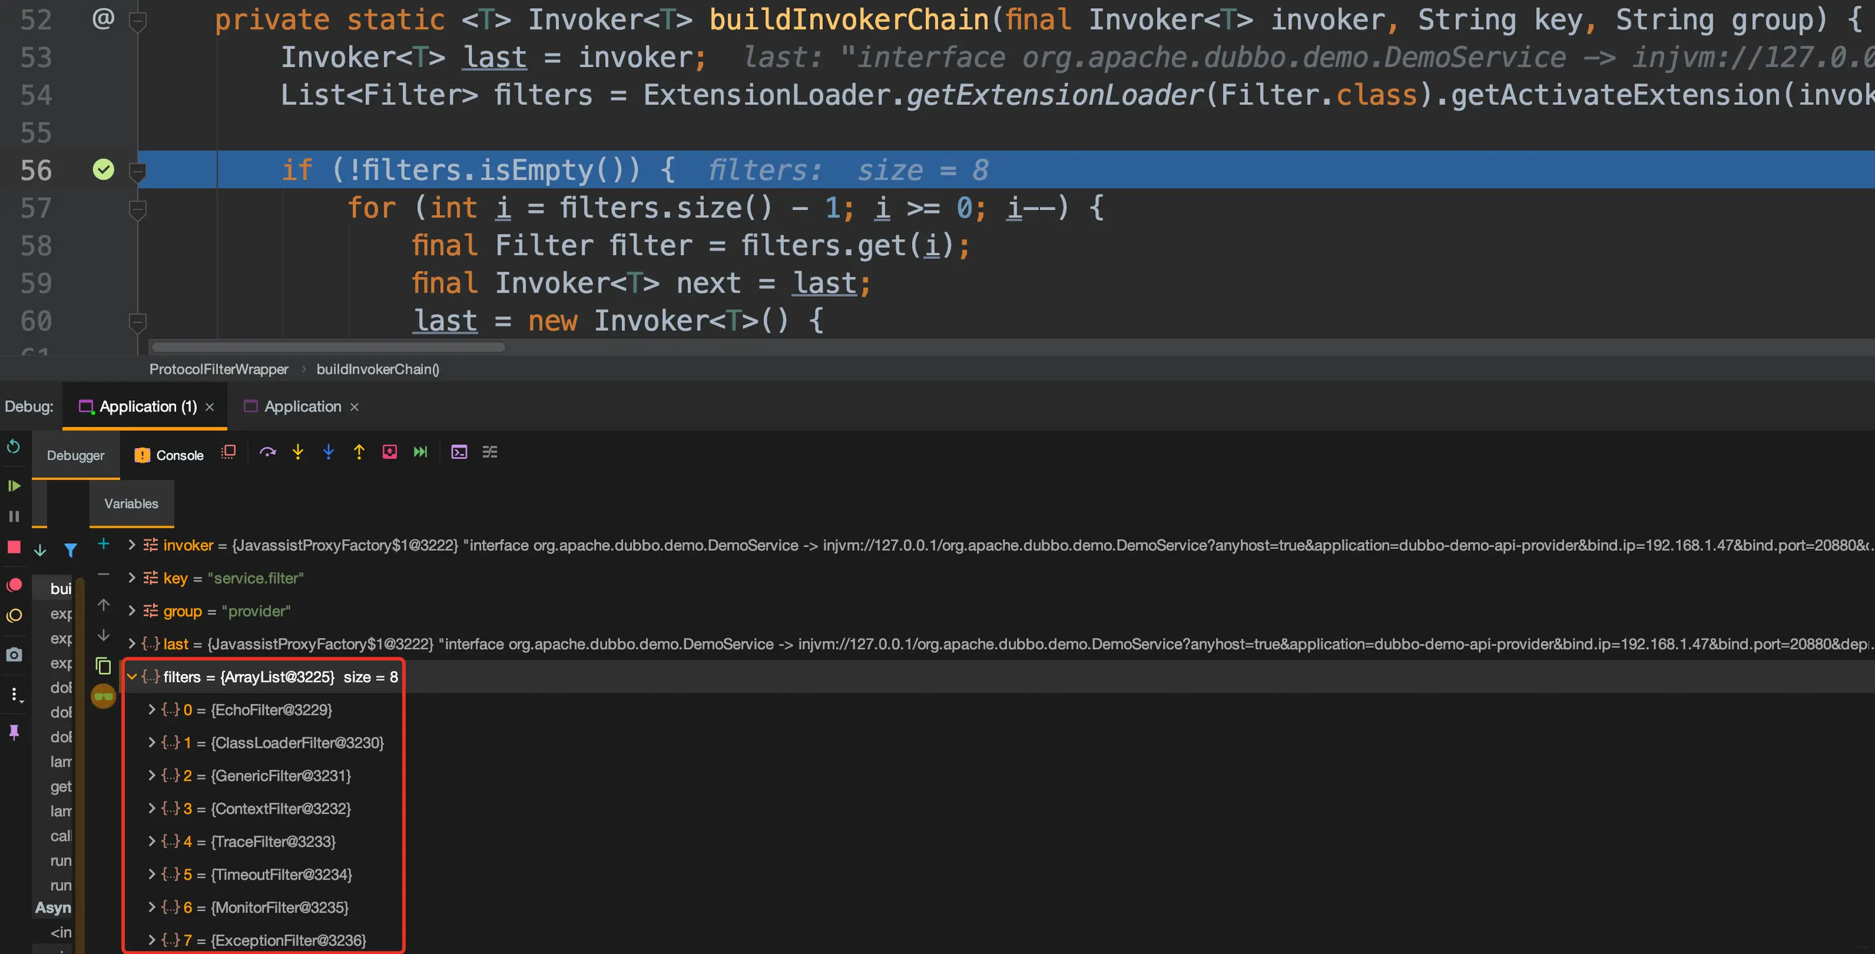Open the Evaluate Expression tool
This screenshot has width=1875, height=954.
(x=459, y=452)
